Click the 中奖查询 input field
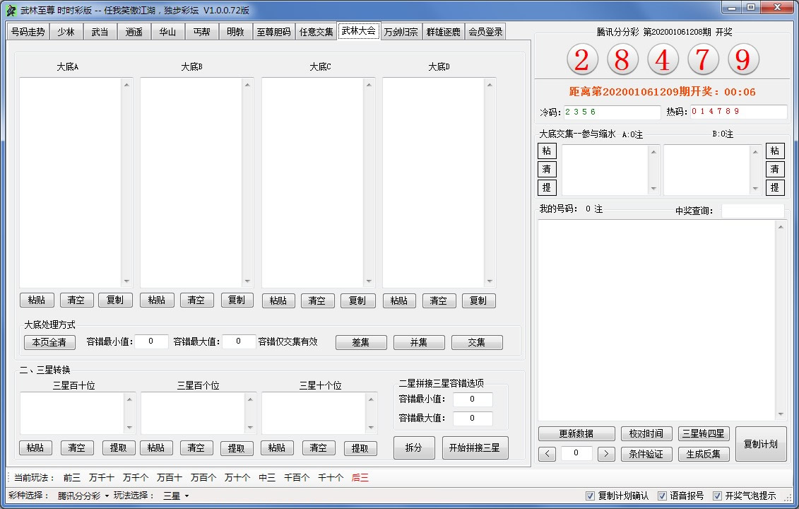This screenshot has width=799, height=509. click(752, 211)
